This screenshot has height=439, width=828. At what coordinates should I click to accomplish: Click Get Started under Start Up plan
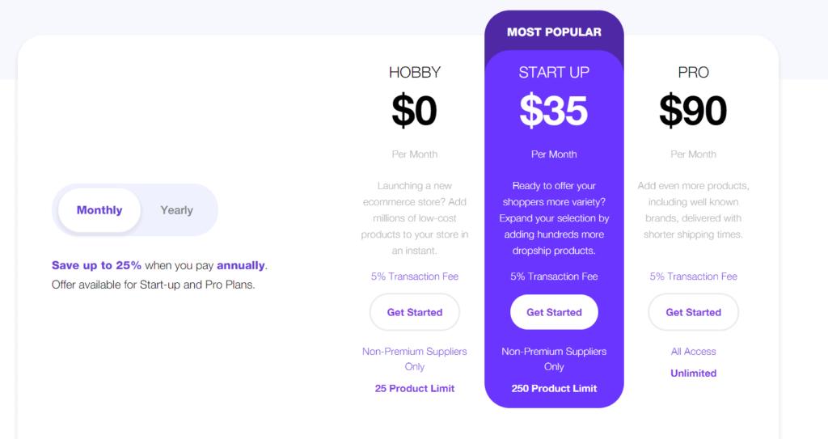(x=554, y=312)
